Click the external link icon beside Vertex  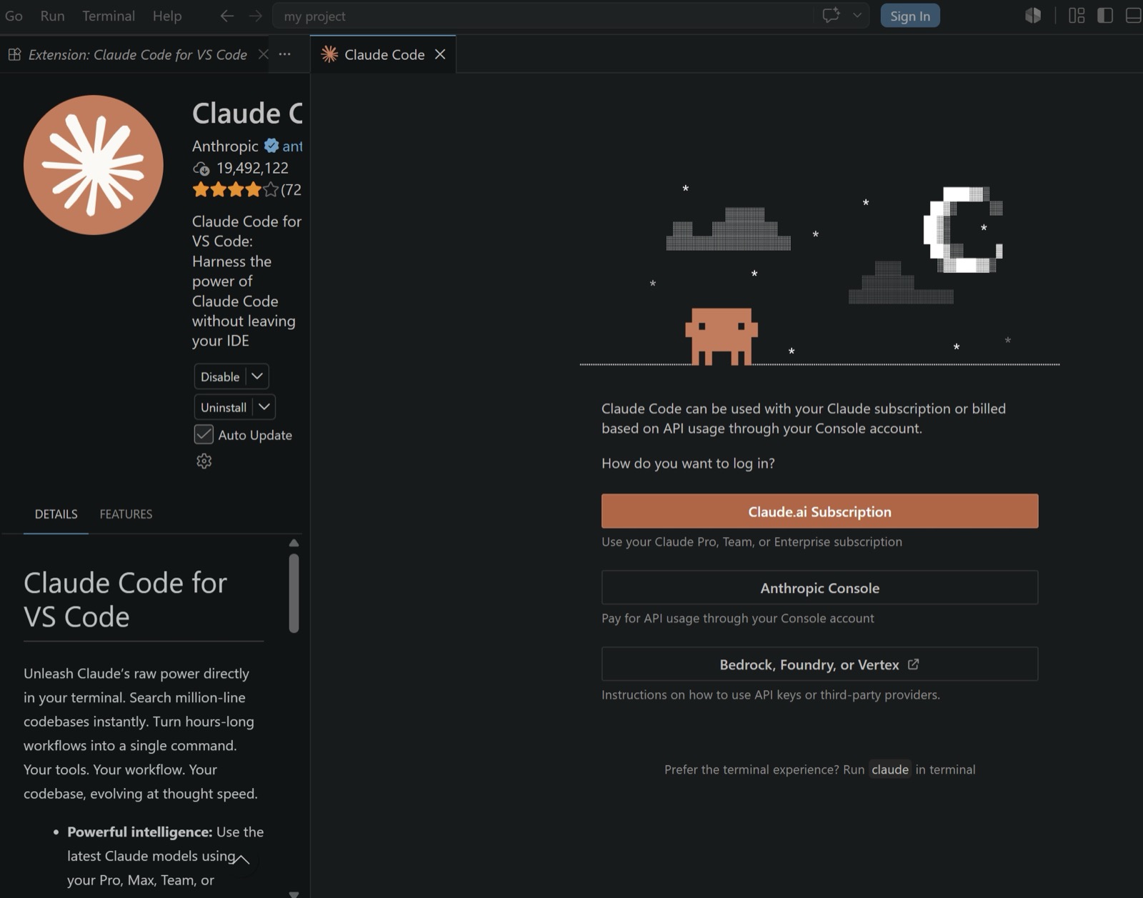(x=913, y=664)
